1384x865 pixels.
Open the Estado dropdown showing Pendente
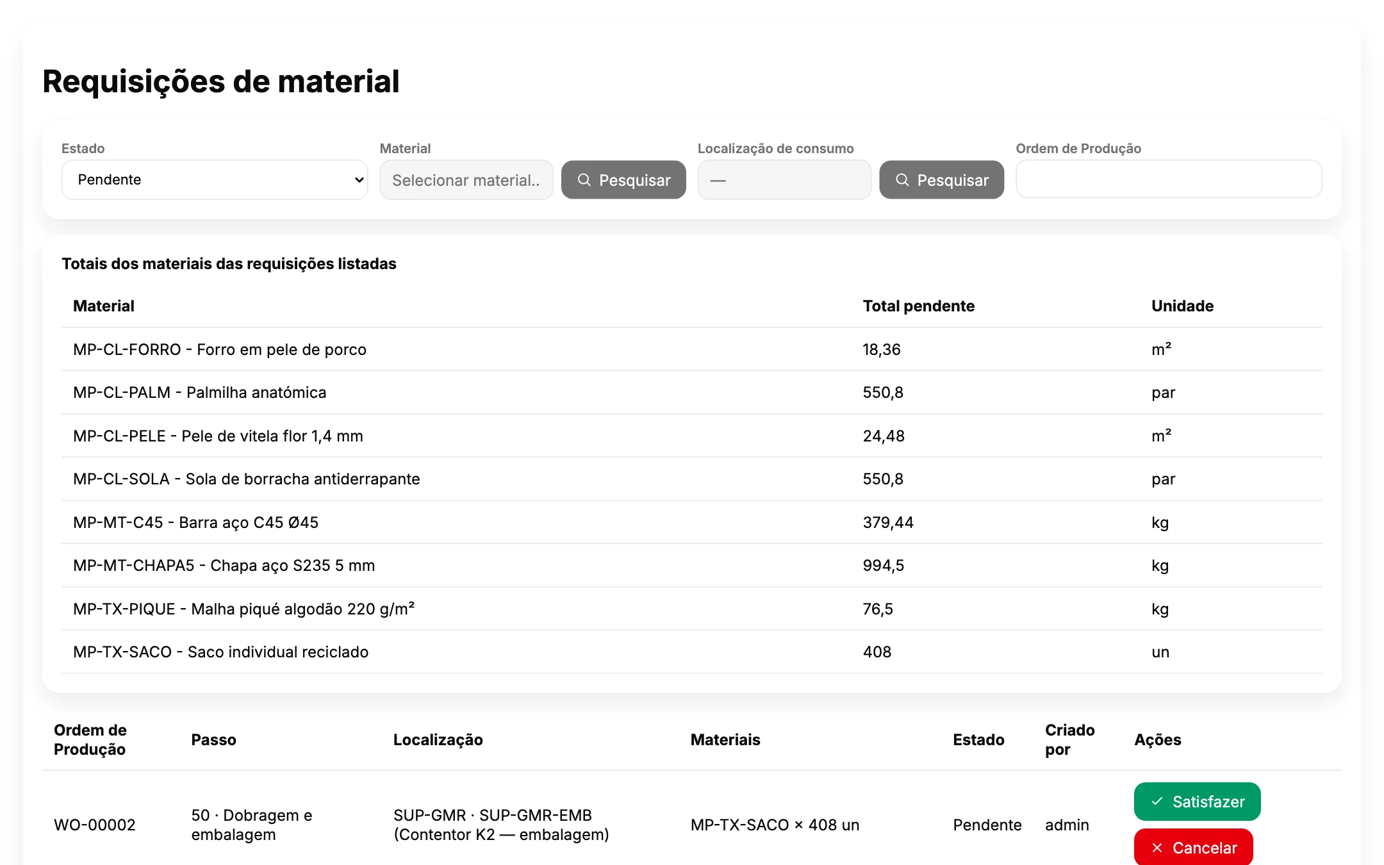tap(215, 180)
